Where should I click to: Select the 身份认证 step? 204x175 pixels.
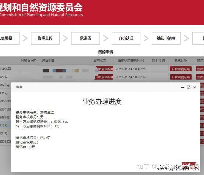click(x=126, y=38)
